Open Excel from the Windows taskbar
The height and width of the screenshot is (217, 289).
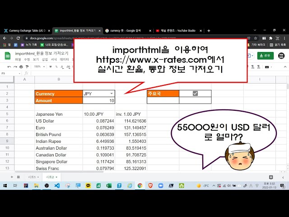click(x=109, y=185)
